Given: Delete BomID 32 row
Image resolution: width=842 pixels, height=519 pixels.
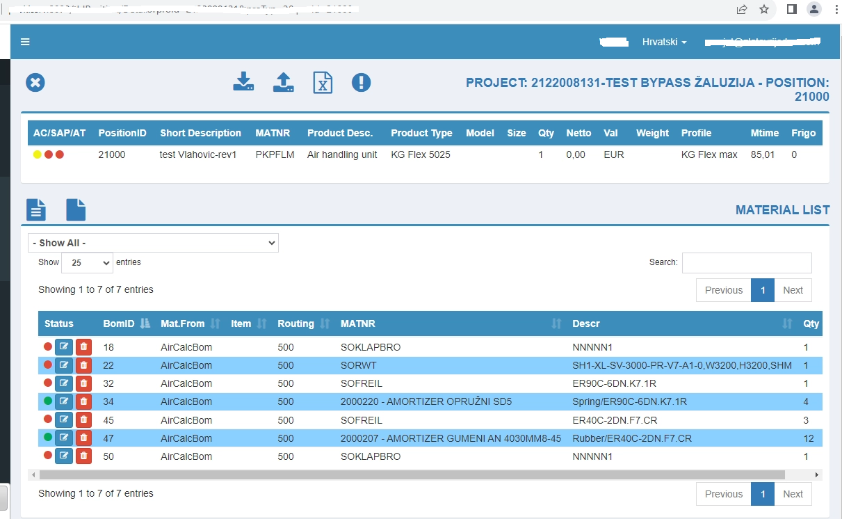Looking at the screenshot, I should tap(83, 383).
